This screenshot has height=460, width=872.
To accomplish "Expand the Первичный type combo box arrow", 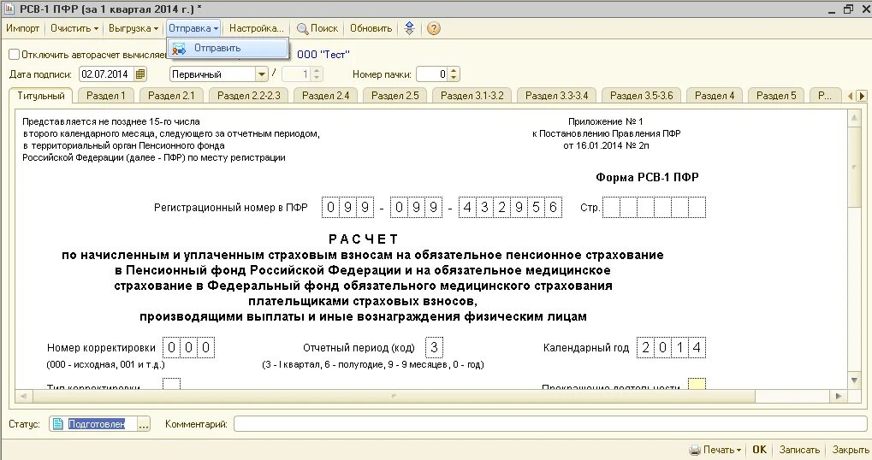I will pyautogui.click(x=261, y=74).
